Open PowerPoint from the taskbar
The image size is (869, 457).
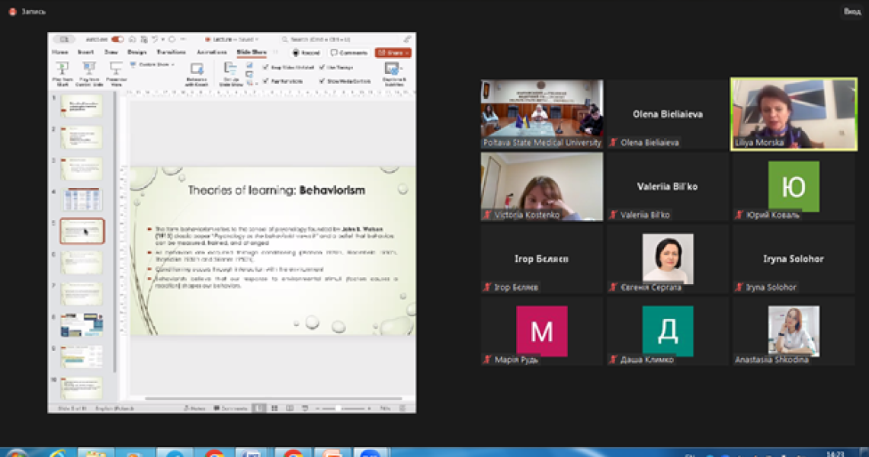(x=332, y=453)
